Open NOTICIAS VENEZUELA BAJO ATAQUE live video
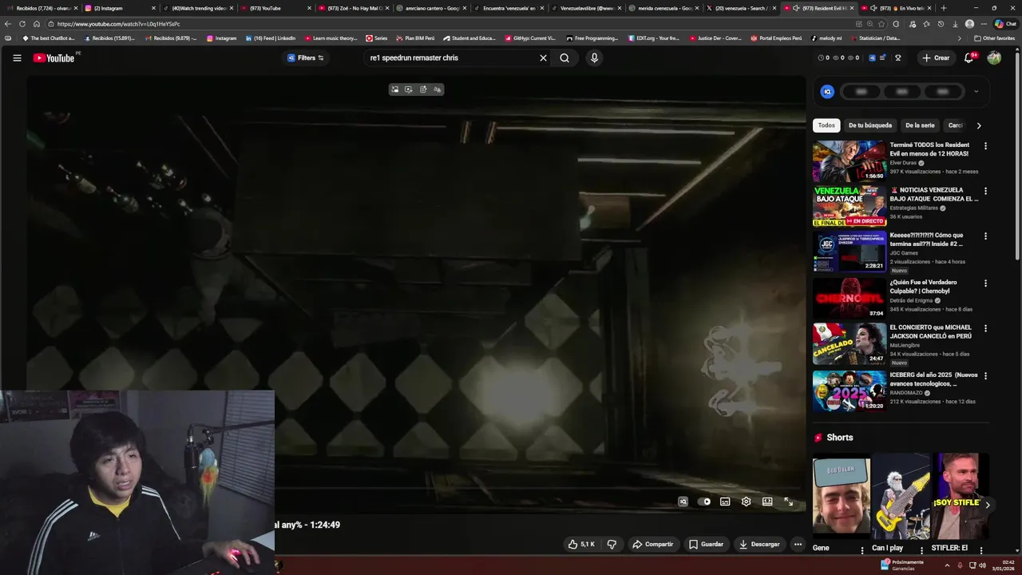Screen dimensions: 1022x575 click(850, 206)
